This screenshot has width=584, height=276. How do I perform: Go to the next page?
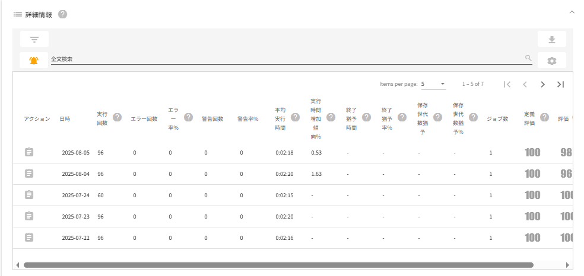[x=542, y=84]
